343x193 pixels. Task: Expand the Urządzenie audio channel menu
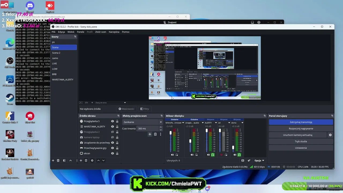coord(203,123)
